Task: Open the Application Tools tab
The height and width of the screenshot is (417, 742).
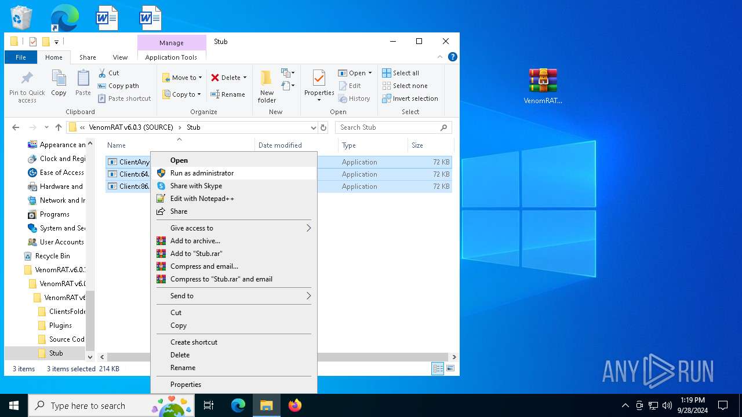Action: 171,57
